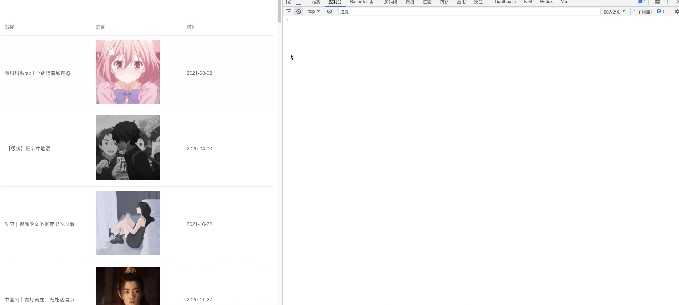Switch to the 源代码 tab
679x305 pixels.
point(391,2)
